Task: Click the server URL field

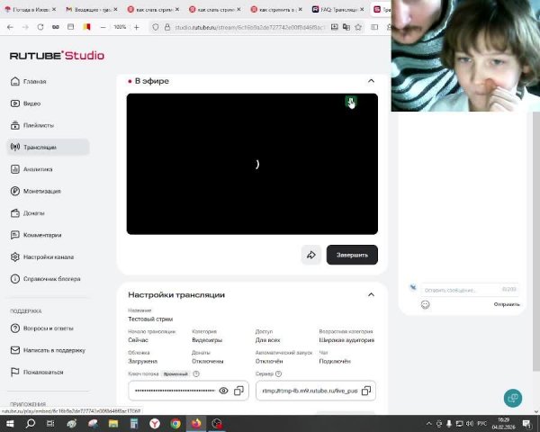Action: coord(316,391)
